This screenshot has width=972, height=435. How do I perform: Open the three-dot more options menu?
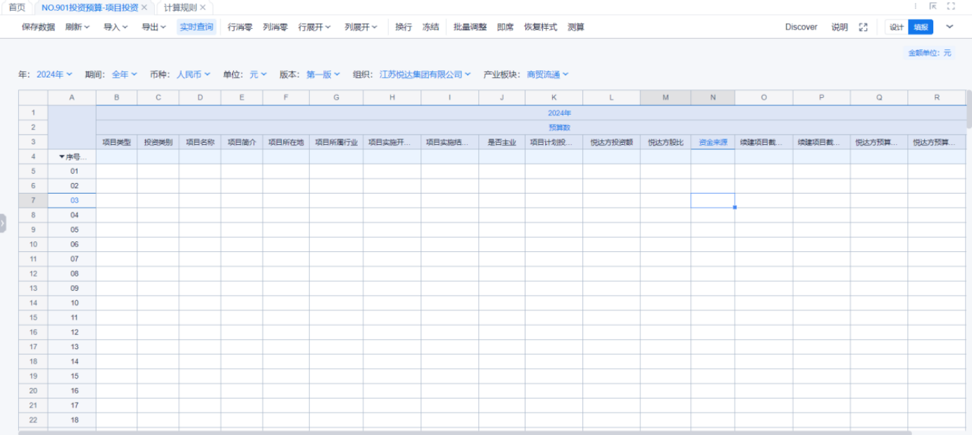coord(916,6)
